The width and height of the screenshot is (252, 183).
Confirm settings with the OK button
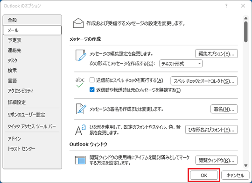204,175
